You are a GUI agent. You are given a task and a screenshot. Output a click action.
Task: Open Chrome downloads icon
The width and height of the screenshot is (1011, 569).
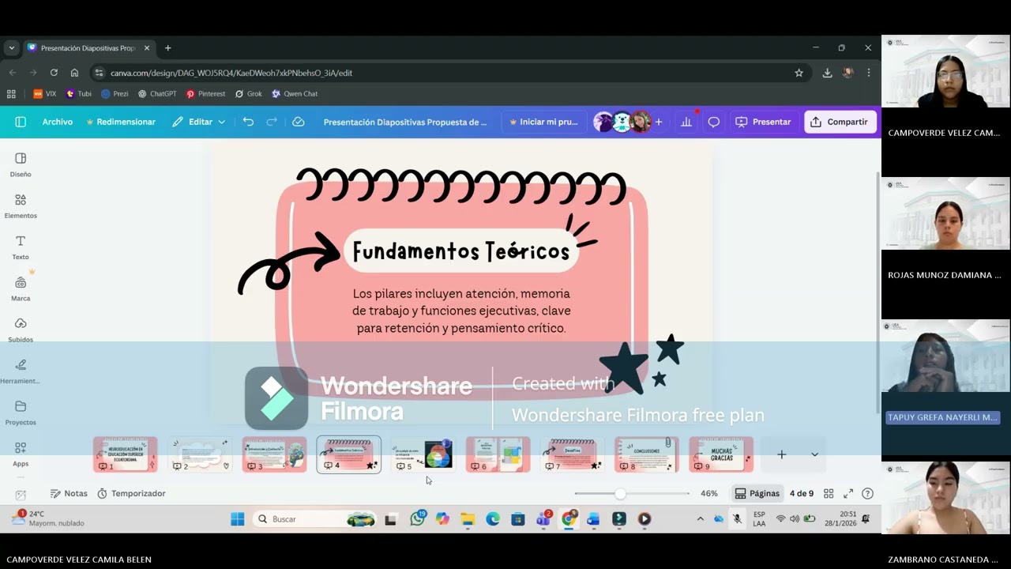pos(827,73)
